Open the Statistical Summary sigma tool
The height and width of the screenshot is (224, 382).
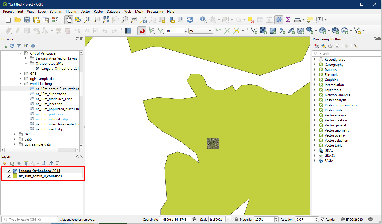point(288,20)
